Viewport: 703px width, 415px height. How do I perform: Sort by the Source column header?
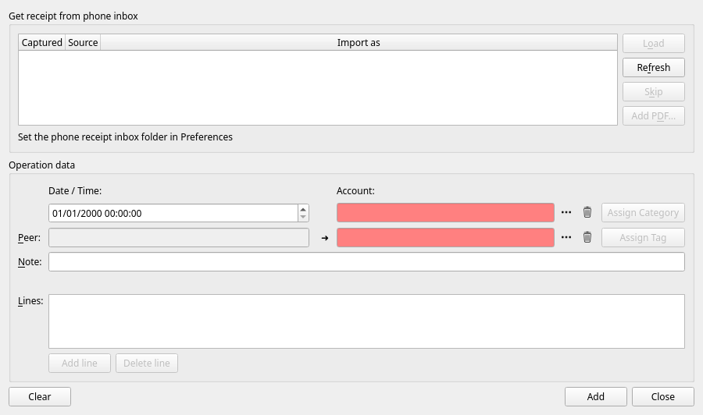83,43
